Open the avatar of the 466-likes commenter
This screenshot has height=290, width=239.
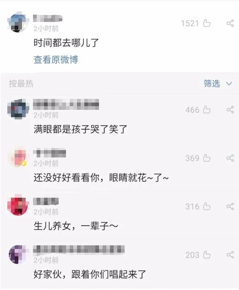coord(18,109)
